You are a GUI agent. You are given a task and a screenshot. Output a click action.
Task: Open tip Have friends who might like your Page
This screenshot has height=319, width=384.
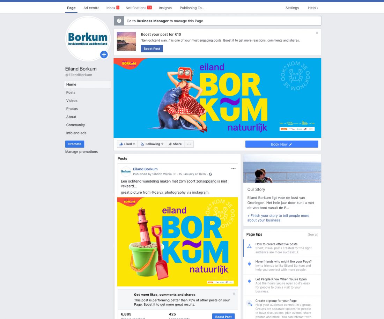(x=282, y=266)
